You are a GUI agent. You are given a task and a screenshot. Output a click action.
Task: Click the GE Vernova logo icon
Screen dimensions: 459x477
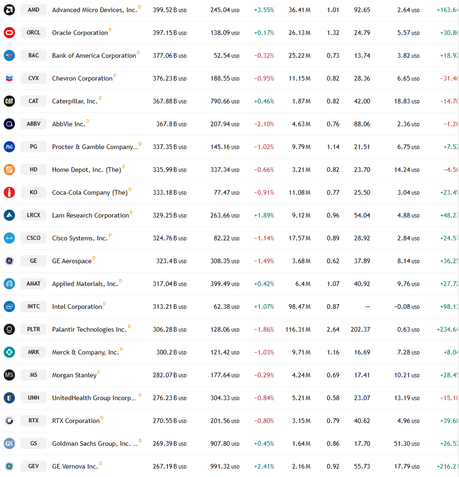click(9, 466)
